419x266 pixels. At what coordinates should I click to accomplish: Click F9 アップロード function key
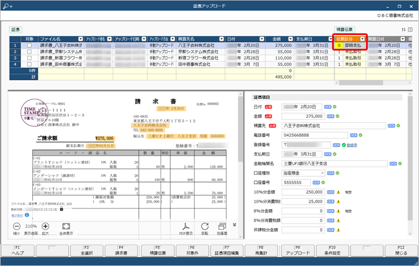tap(298, 251)
